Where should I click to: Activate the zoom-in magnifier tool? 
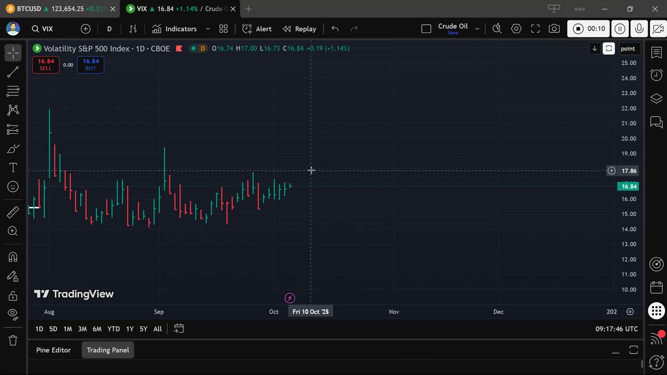click(x=13, y=231)
